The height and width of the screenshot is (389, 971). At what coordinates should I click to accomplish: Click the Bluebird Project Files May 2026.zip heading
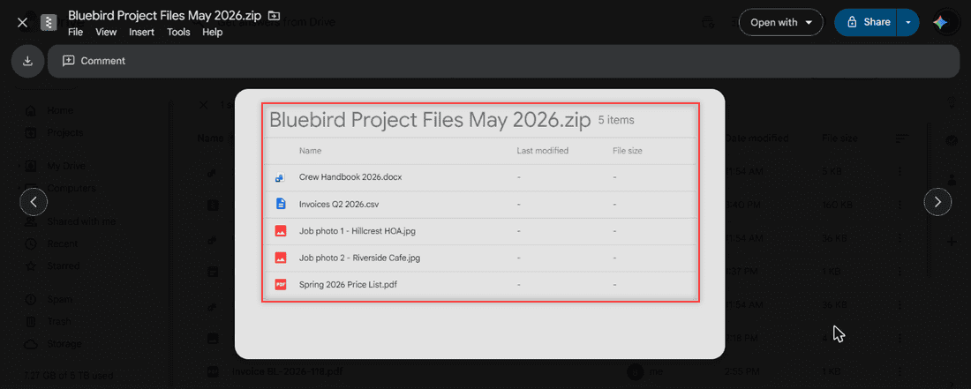(x=430, y=120)
